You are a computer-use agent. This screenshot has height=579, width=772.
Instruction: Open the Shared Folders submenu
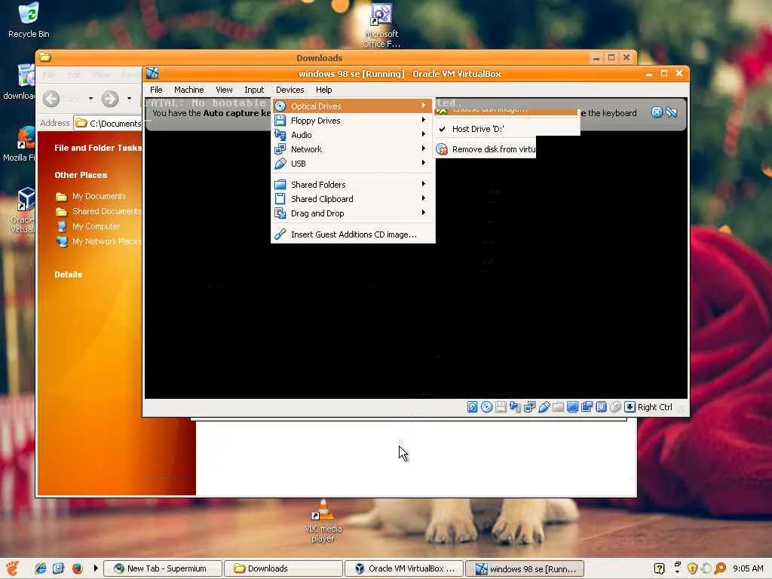(353, 185)
